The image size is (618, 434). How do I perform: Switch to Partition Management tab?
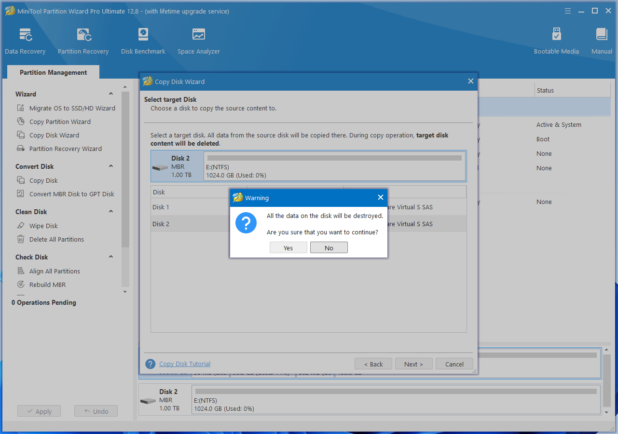(53, 72)
